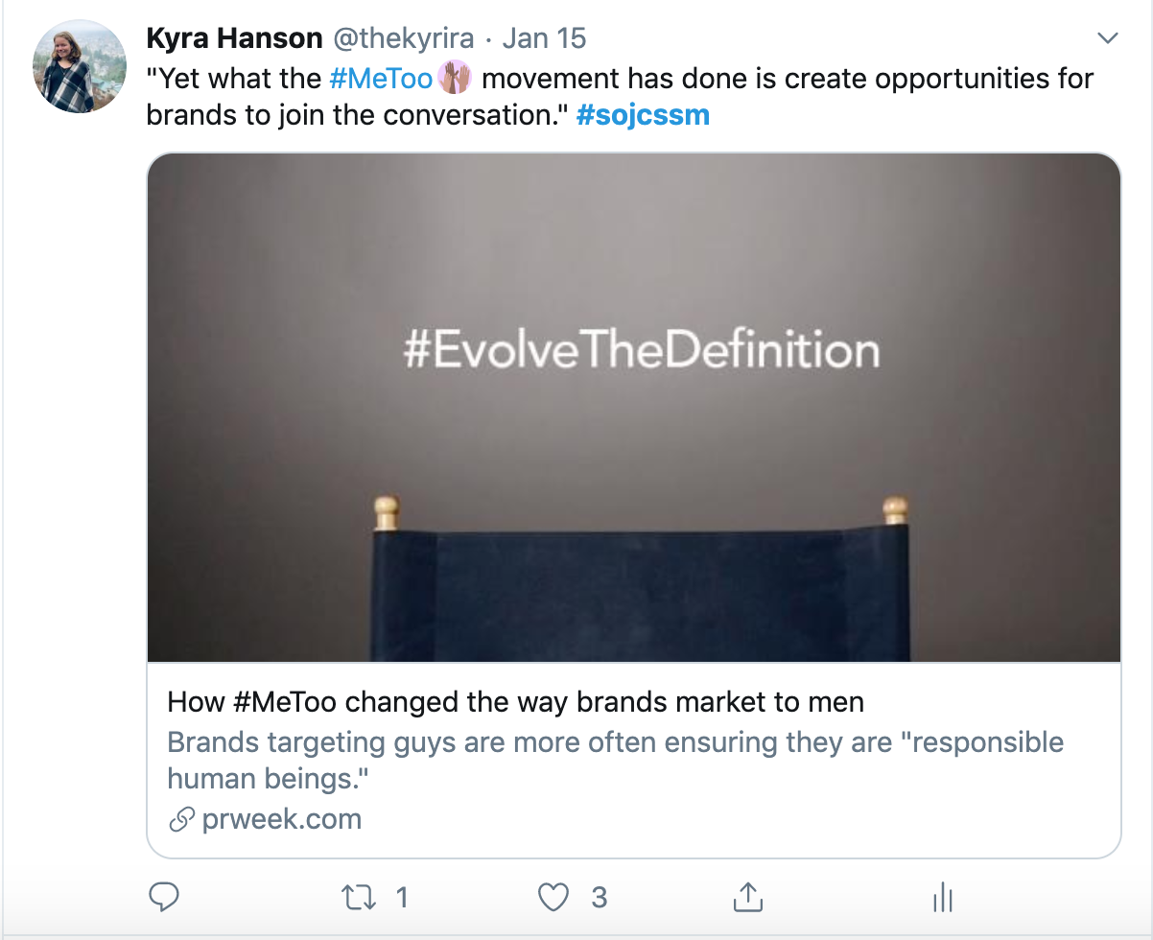Open the #EvolveTheDefinition preview image
Viewport: 1153px width, 940px height.
[633, 408]
